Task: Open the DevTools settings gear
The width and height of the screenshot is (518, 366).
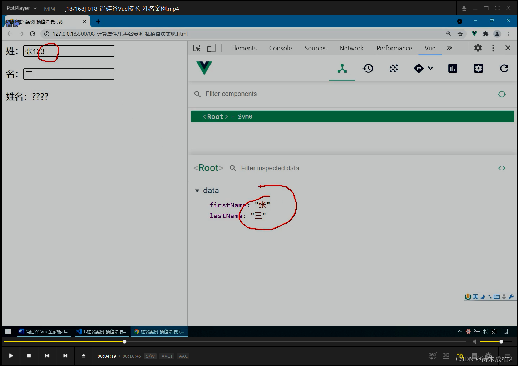Action: [478, 48]
